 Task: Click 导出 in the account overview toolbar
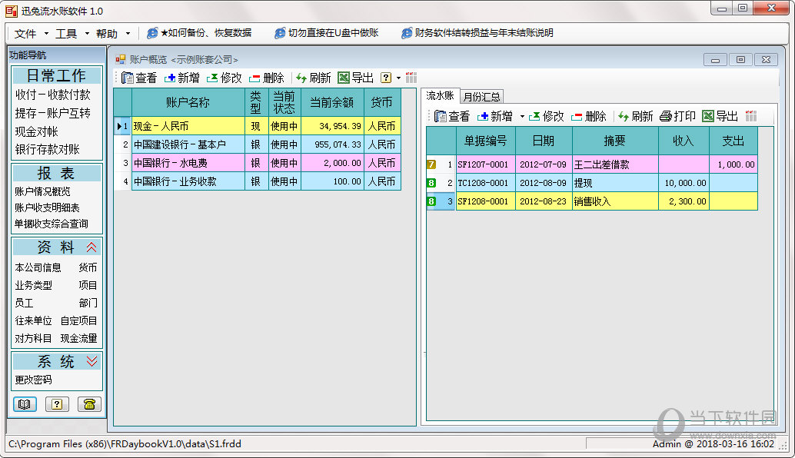[356, 78]
